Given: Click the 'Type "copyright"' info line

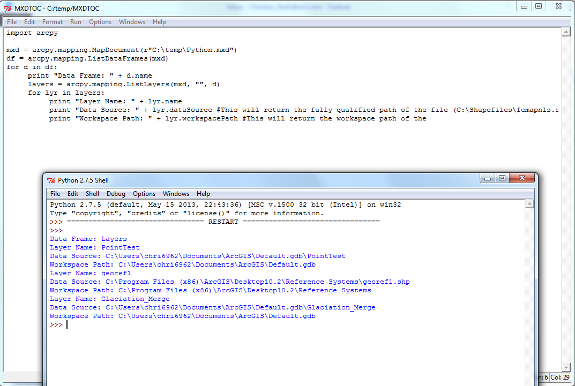Looking at the screenshot, I should 186,213.
